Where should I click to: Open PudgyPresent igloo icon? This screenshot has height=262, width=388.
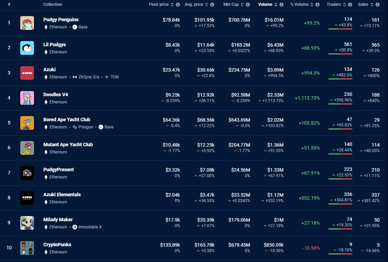coord(27,173)
